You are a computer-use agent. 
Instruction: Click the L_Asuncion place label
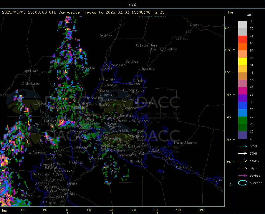pyautogui.click(x=147, y=69)
